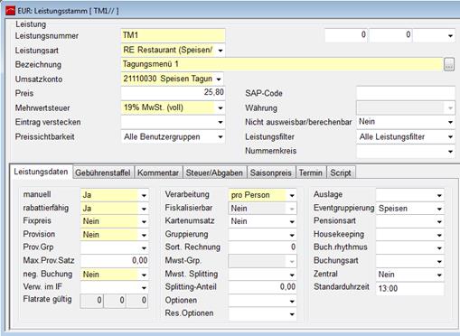Expand the Gruppierung dropdown
The width and height of the screenshot is (460, 336).
pyautogui.click(x=292, y=235)
